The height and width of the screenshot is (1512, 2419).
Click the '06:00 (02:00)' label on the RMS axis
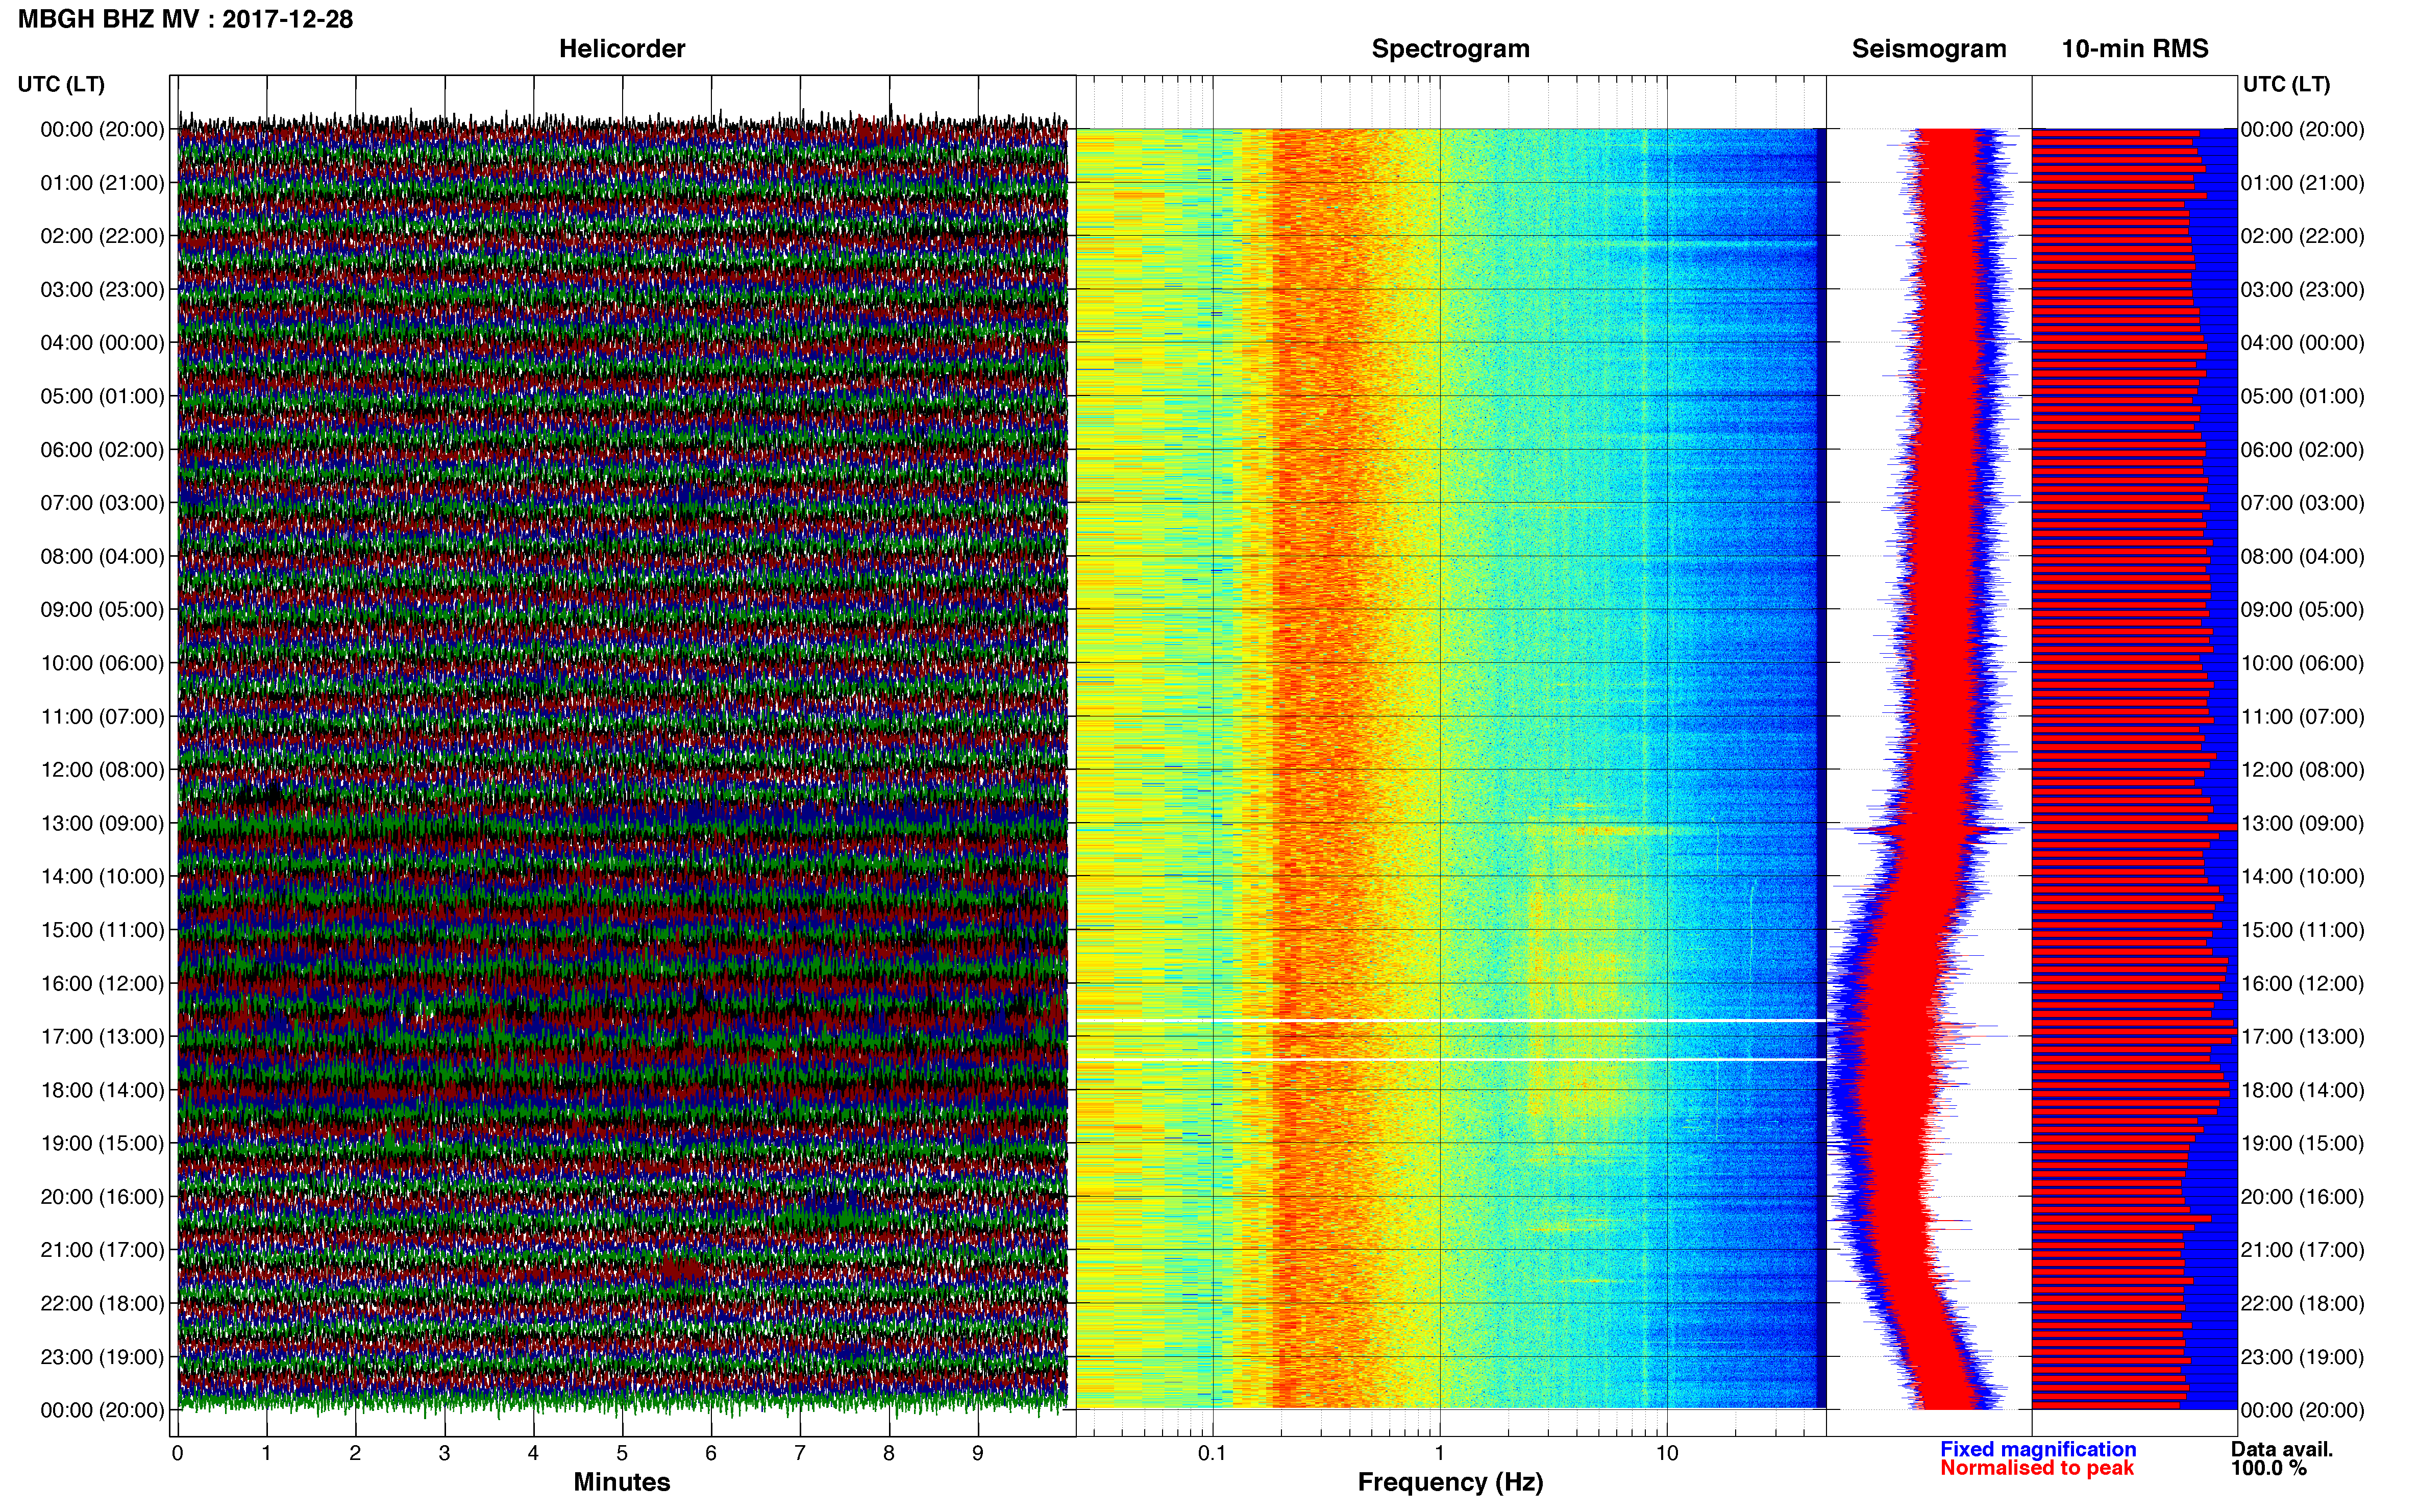tap(2302, 450)
